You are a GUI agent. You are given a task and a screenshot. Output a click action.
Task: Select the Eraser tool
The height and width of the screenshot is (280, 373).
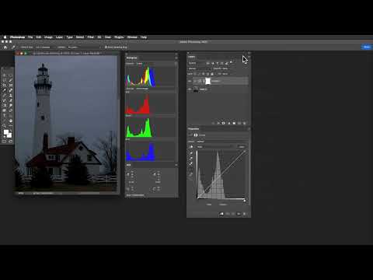tap(11, 100)
